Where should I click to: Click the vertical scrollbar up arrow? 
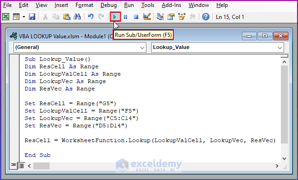click(x=284, y=62)
